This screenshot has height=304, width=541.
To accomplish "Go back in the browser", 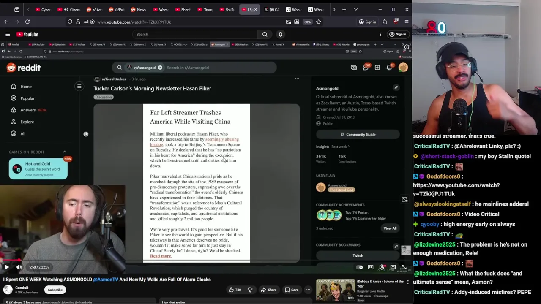I will tap(6, 22).
